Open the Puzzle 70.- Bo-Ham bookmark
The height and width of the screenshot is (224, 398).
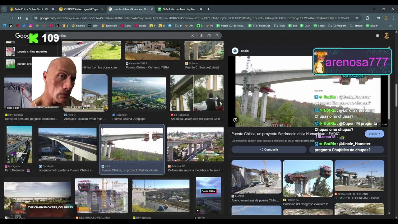(x=230, y=26)
